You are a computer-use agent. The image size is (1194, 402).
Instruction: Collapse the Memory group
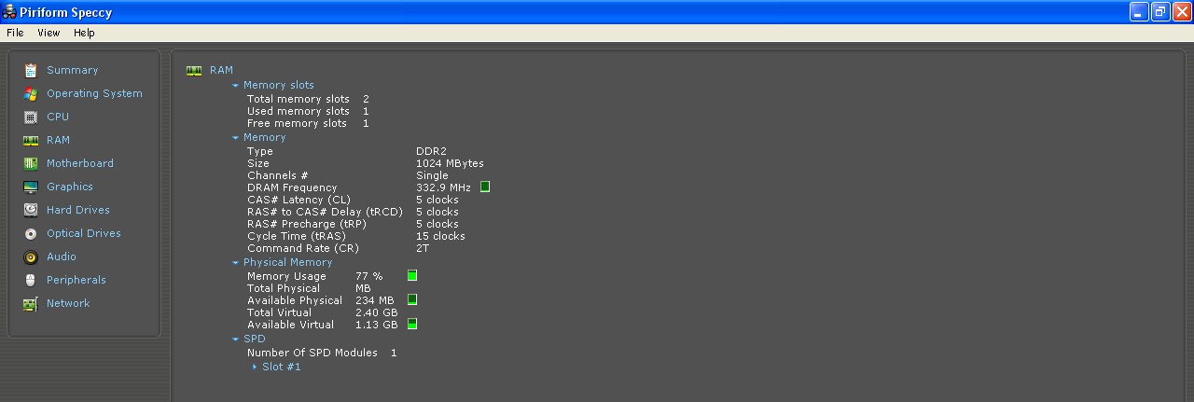[236, 137]
